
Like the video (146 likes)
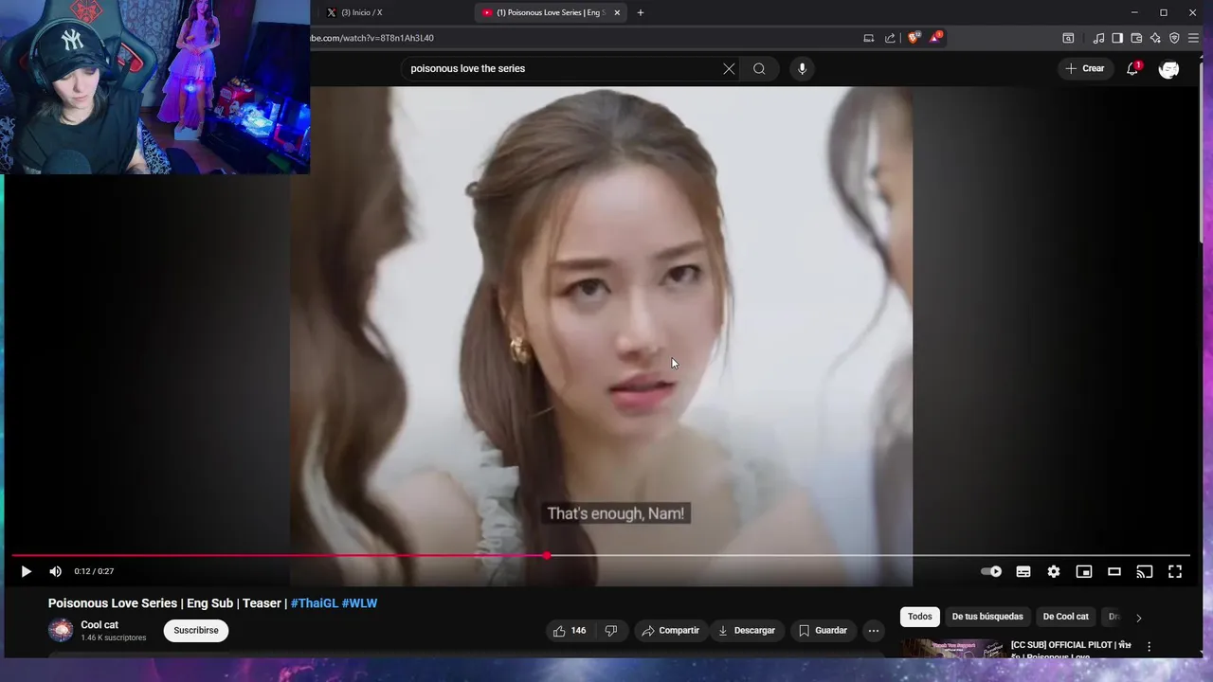tap(570, 630)
